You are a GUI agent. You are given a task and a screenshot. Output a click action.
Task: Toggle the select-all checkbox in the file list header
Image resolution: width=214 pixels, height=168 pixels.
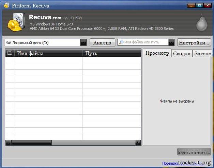point(10,53)
